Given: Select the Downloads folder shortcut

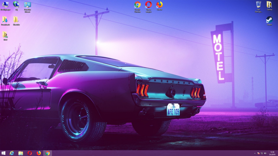Looking at the screenshot, I should click(x=5, y=20).
